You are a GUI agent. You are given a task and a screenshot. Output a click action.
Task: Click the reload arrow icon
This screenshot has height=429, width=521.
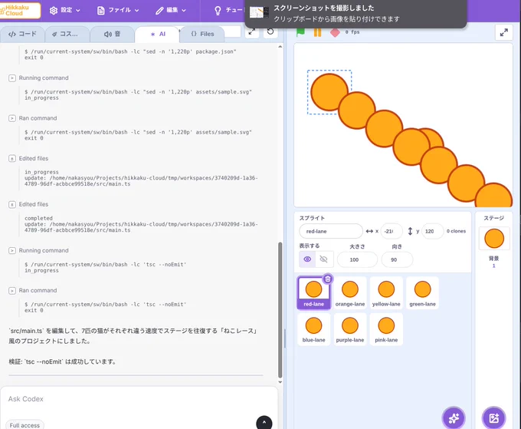[270, 32]
